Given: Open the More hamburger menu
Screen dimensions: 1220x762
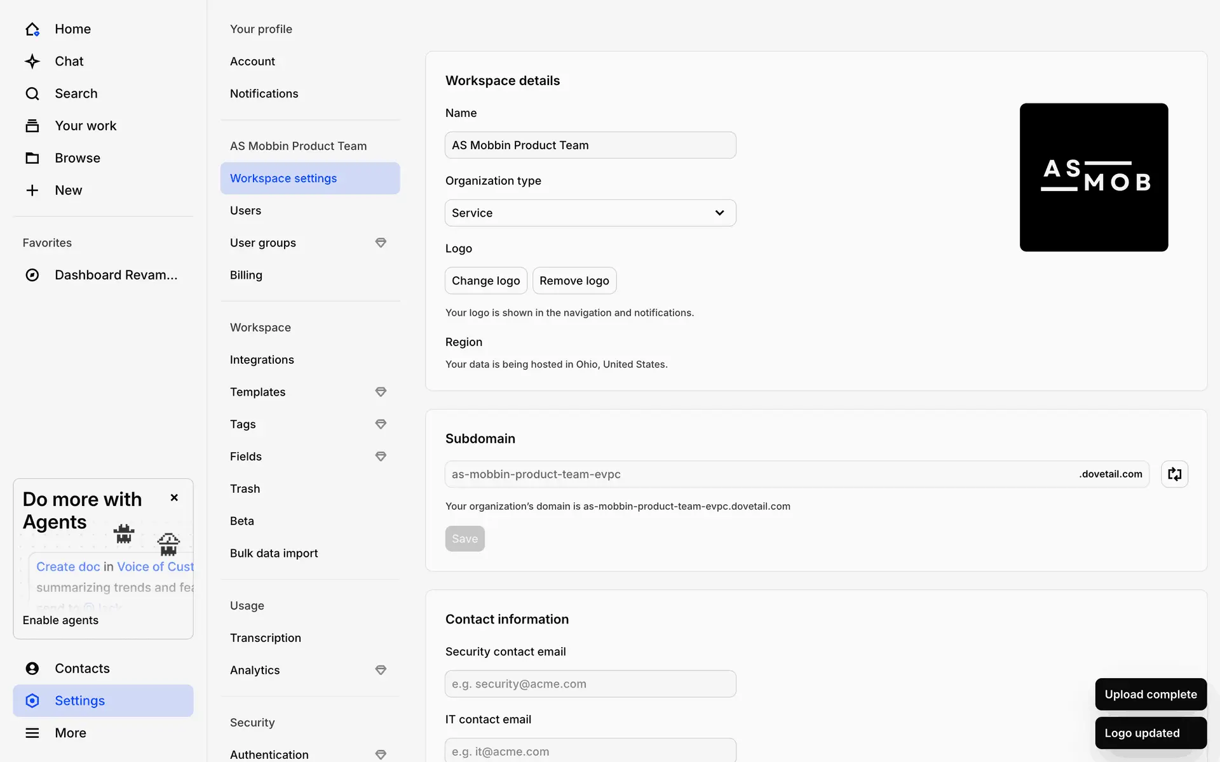Looking at the screenshot, I should 32,733.
